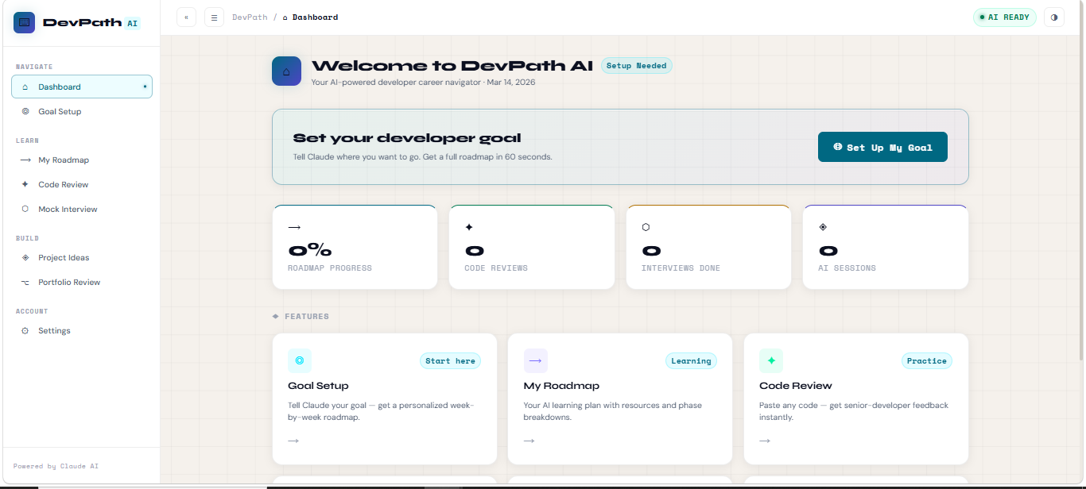Click the Code Review sparkle icon in sidebar

point(25,185)
